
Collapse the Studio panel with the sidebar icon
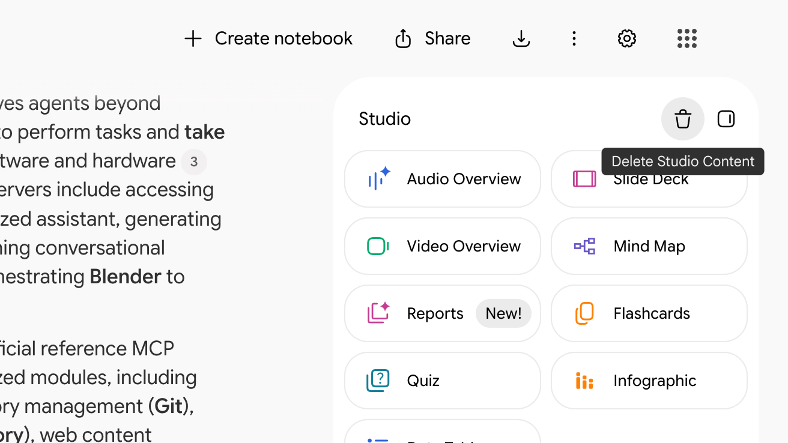pos(726,119)
